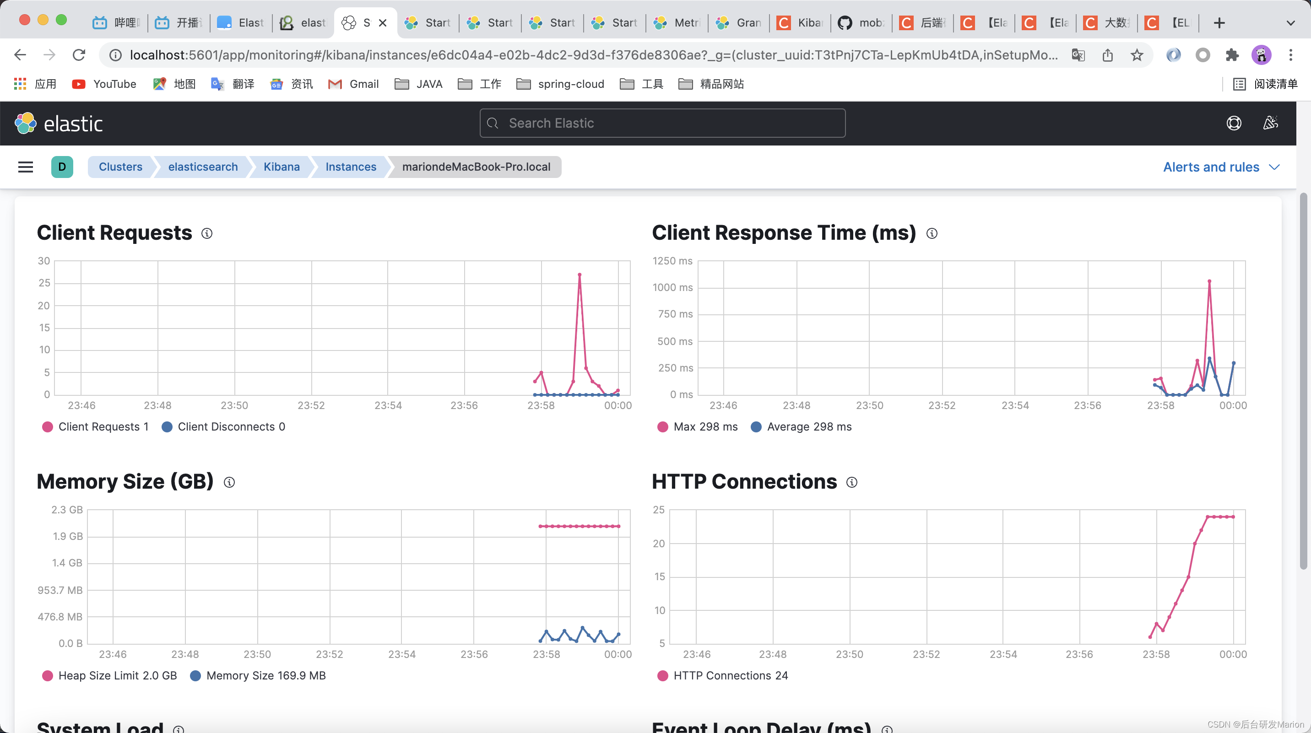Click the help lifebuoy icon in the header
The width and height of the screenshot is (1311, 733).
(x=1234, y=123)
